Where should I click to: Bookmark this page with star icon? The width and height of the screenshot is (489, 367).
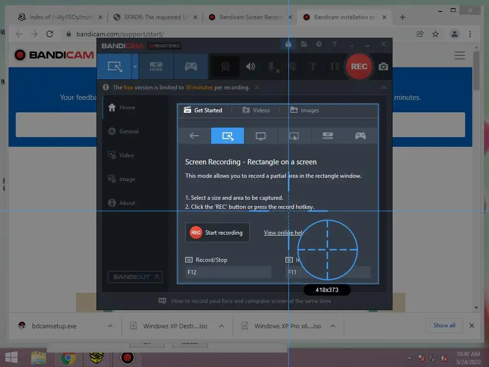click(436, 34)
